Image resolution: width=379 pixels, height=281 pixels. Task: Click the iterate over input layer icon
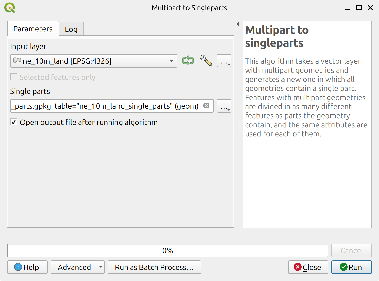[x=188, y=61]
